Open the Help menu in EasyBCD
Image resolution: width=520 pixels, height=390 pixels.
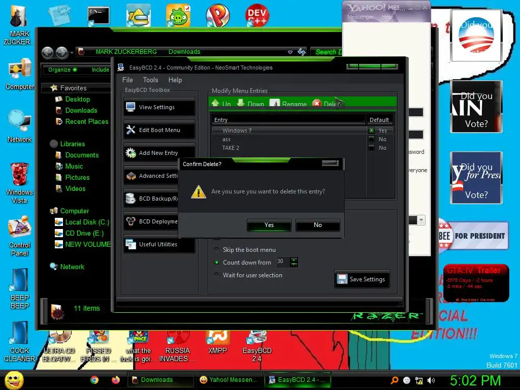pos(175,80)
